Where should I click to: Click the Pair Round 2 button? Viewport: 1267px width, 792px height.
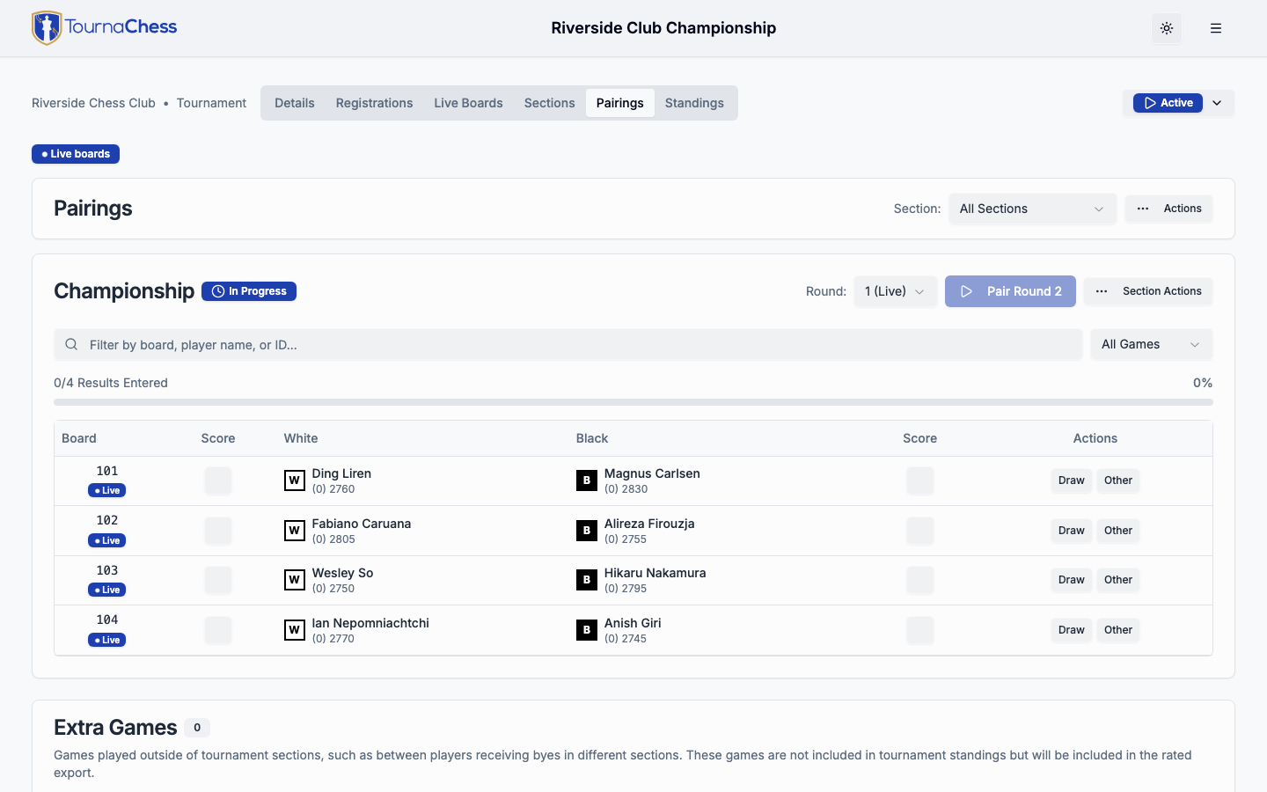(1010, 291)
